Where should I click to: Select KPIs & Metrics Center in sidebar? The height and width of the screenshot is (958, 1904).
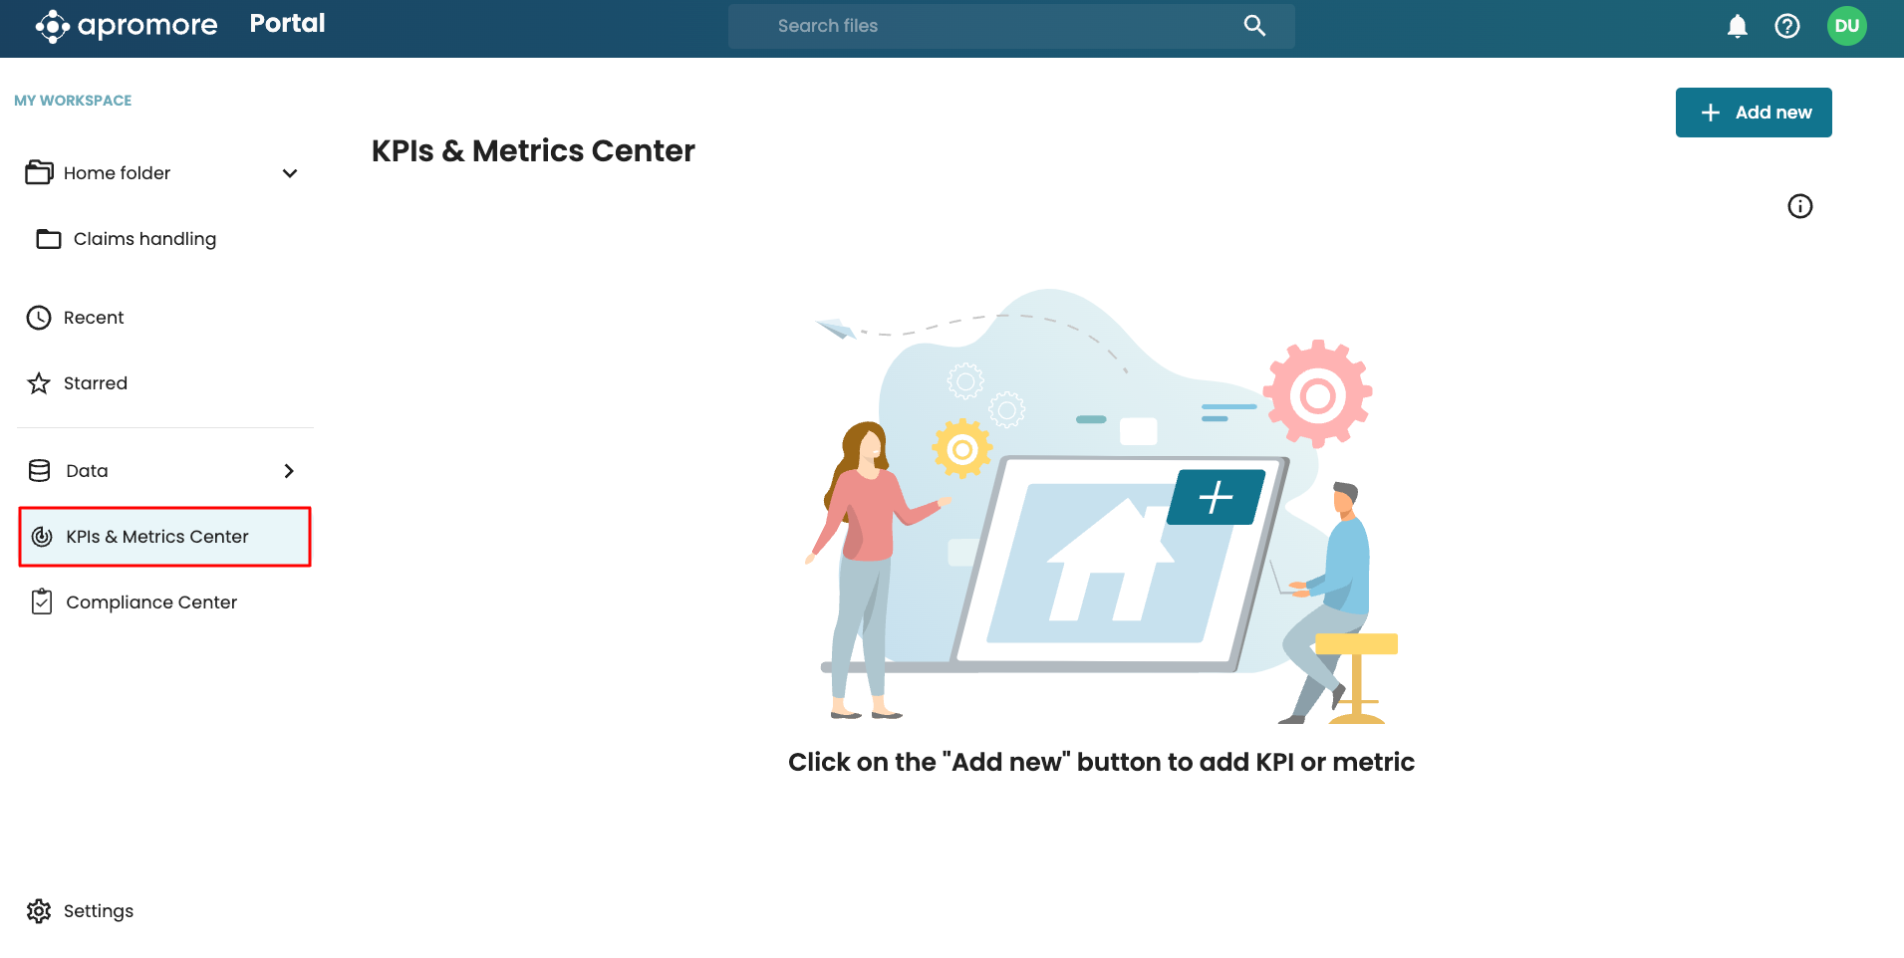(157, 537)
